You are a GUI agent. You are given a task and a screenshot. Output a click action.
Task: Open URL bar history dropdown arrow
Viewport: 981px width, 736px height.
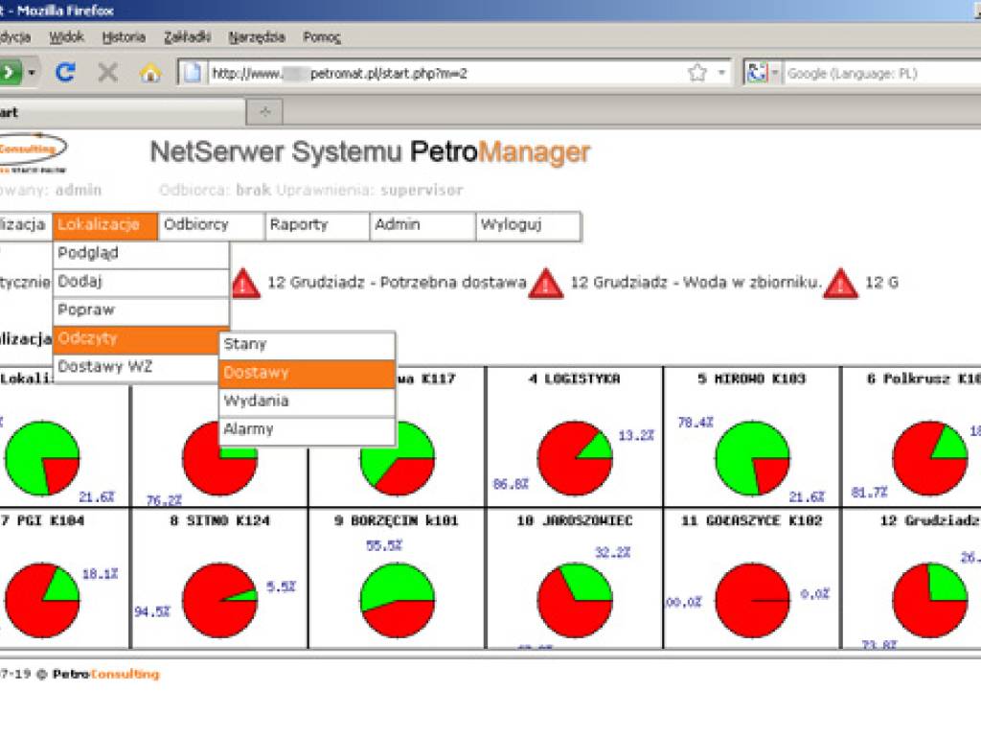tap(721, 73)
